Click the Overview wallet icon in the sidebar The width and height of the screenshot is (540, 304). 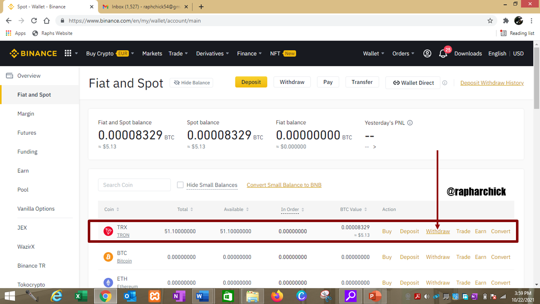[9, 76]
